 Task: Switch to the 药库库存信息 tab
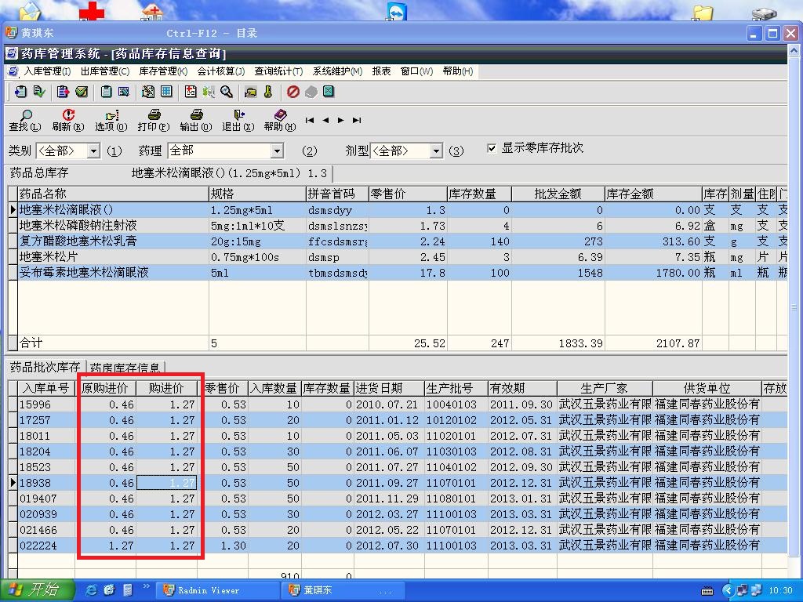tap(125, 368)
